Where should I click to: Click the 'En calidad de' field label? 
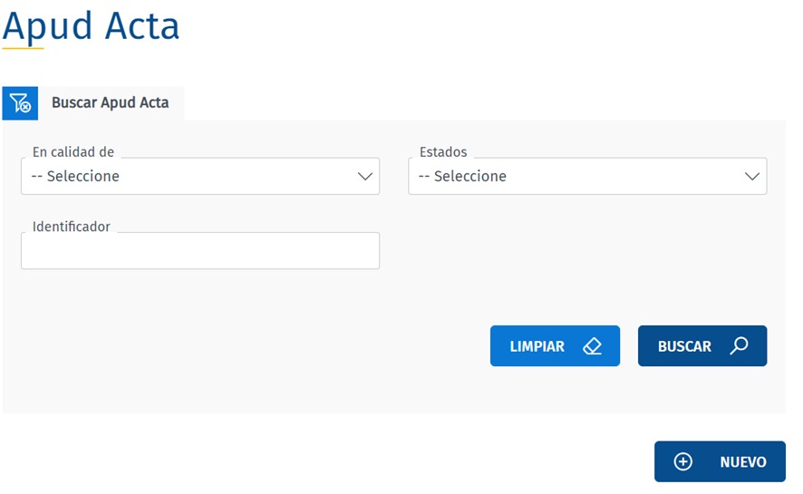[x=73, y=152]
